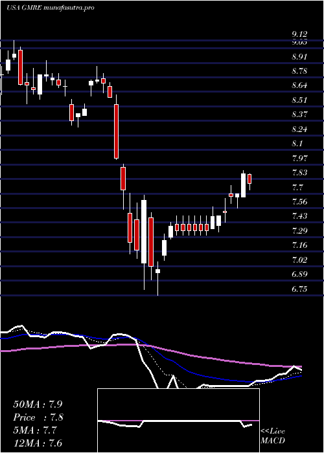The width and height of the screenshot is (324, 453).
Task: Click the '<<Live MACD' label
Action: (x=273, y=436)
